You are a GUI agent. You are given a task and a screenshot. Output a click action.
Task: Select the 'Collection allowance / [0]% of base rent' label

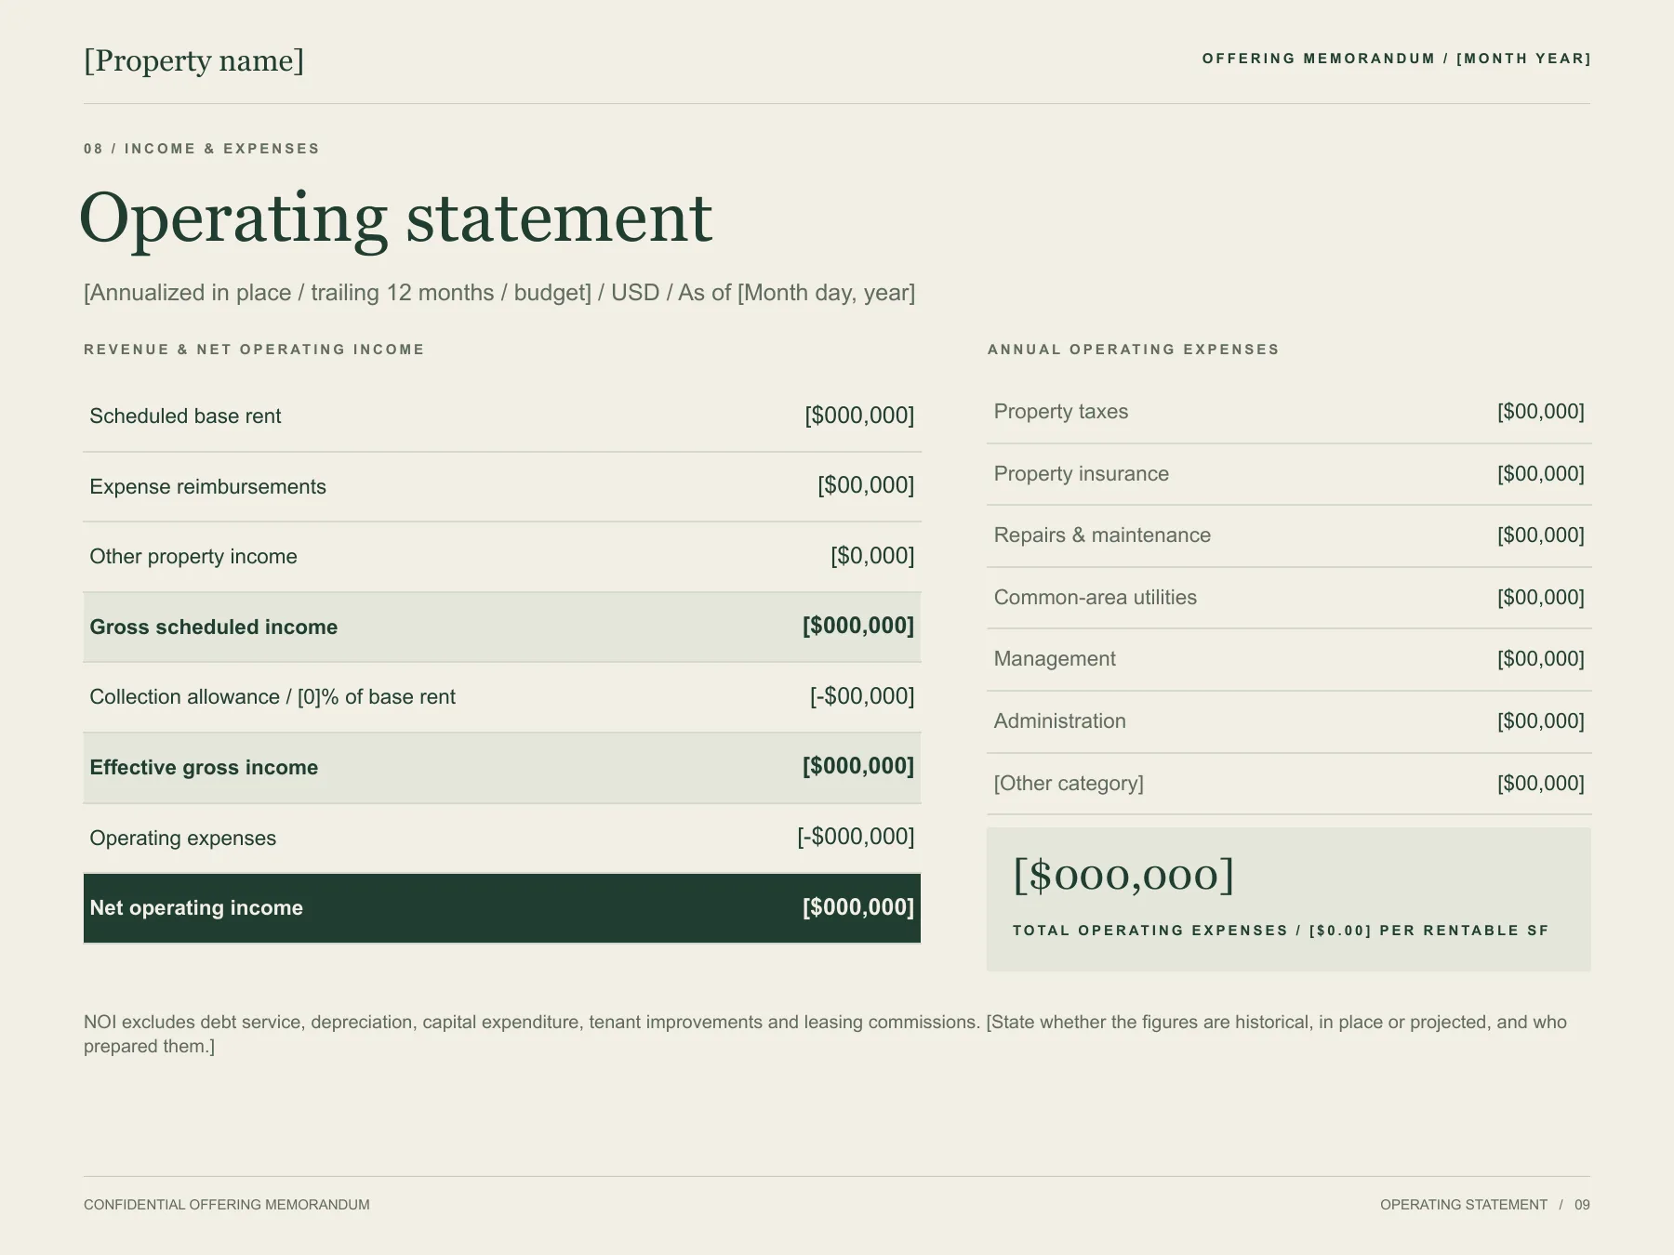pyautogui.click(x=272, y=697)
